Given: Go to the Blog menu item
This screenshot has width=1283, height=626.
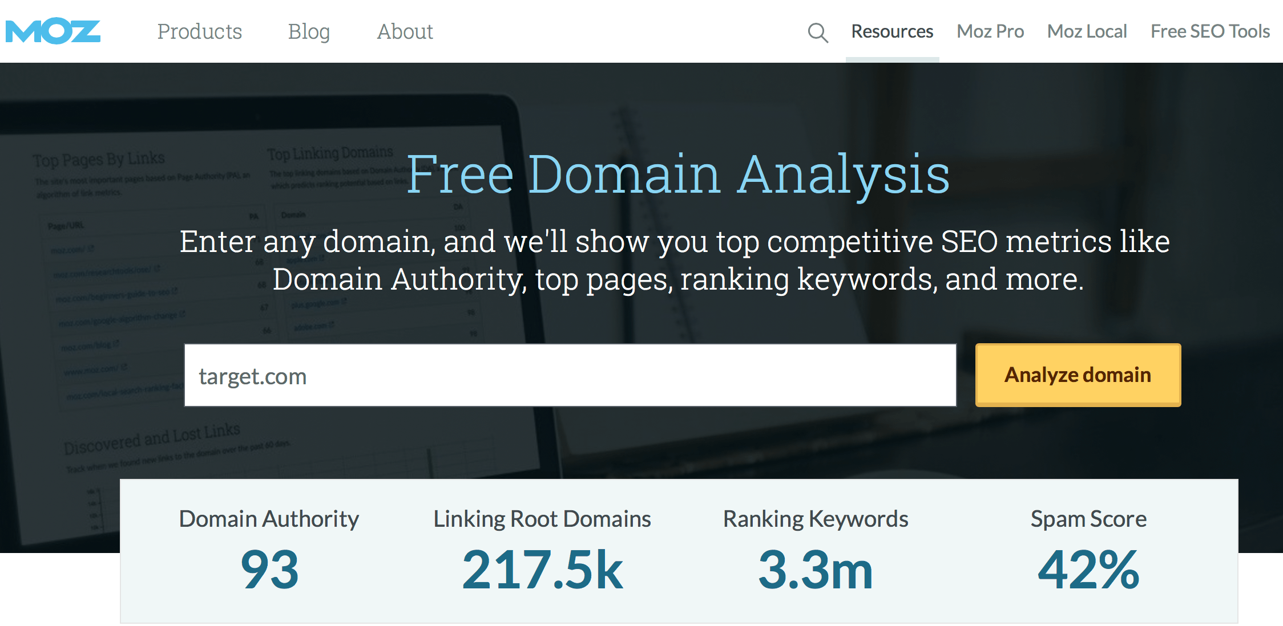Looking at the screenshot, I should pos(309,31).
